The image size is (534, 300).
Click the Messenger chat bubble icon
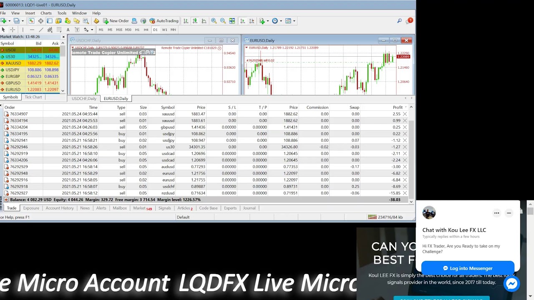(x=511, y=284)
